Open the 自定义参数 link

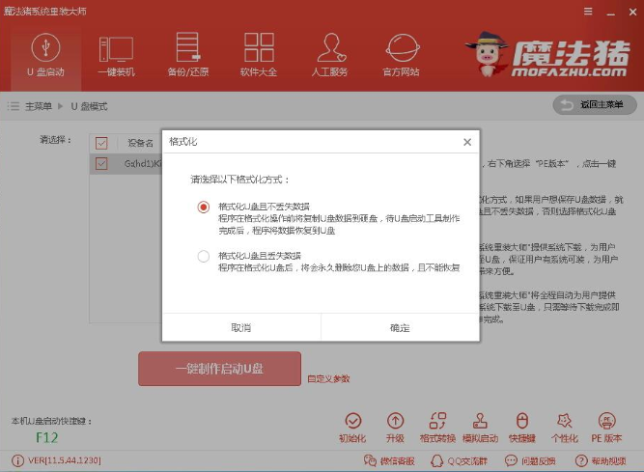point(328,378)
